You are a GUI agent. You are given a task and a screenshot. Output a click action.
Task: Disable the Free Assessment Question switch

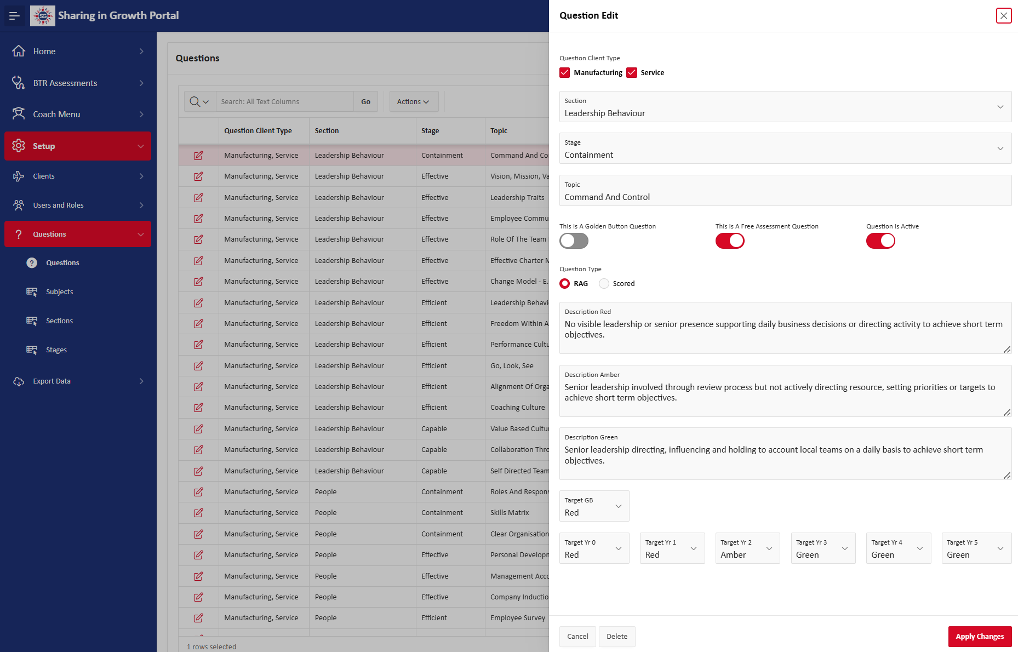[730, 241]
